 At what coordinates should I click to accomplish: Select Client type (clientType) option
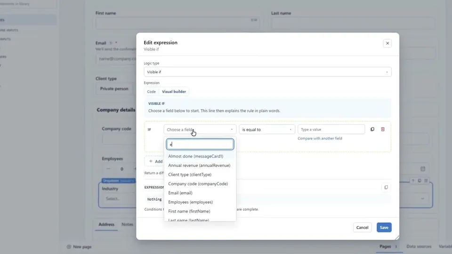(200, 175)
